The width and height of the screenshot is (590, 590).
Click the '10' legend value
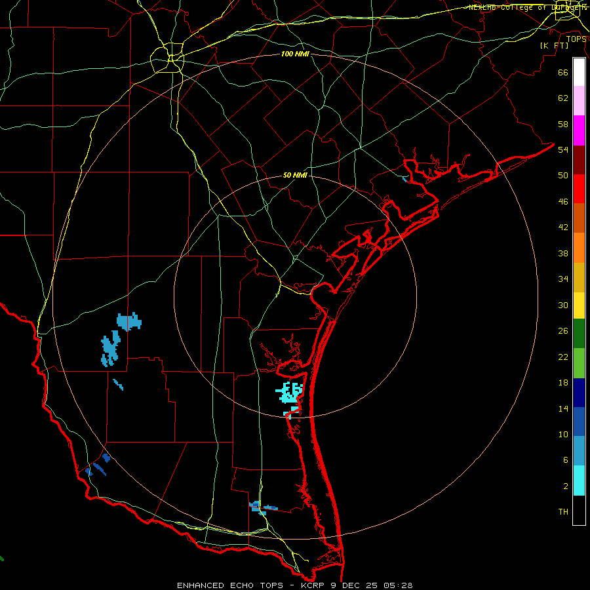563,434
